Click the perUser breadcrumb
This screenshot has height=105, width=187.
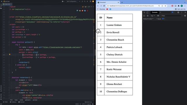(35, 100)
